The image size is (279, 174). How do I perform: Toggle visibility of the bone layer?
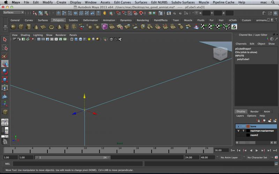pyautogui.click(x=239, y=126)
